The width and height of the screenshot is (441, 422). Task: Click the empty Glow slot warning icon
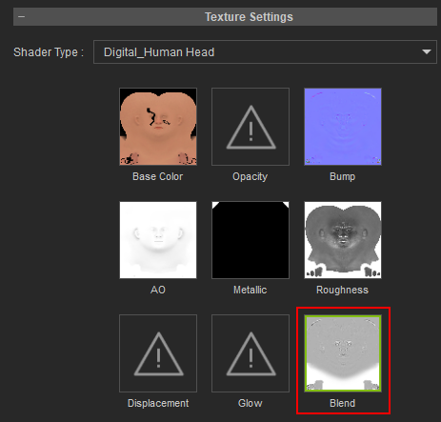pos(251,353)
